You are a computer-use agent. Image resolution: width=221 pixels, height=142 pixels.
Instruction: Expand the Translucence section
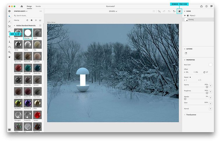point(185,115)
